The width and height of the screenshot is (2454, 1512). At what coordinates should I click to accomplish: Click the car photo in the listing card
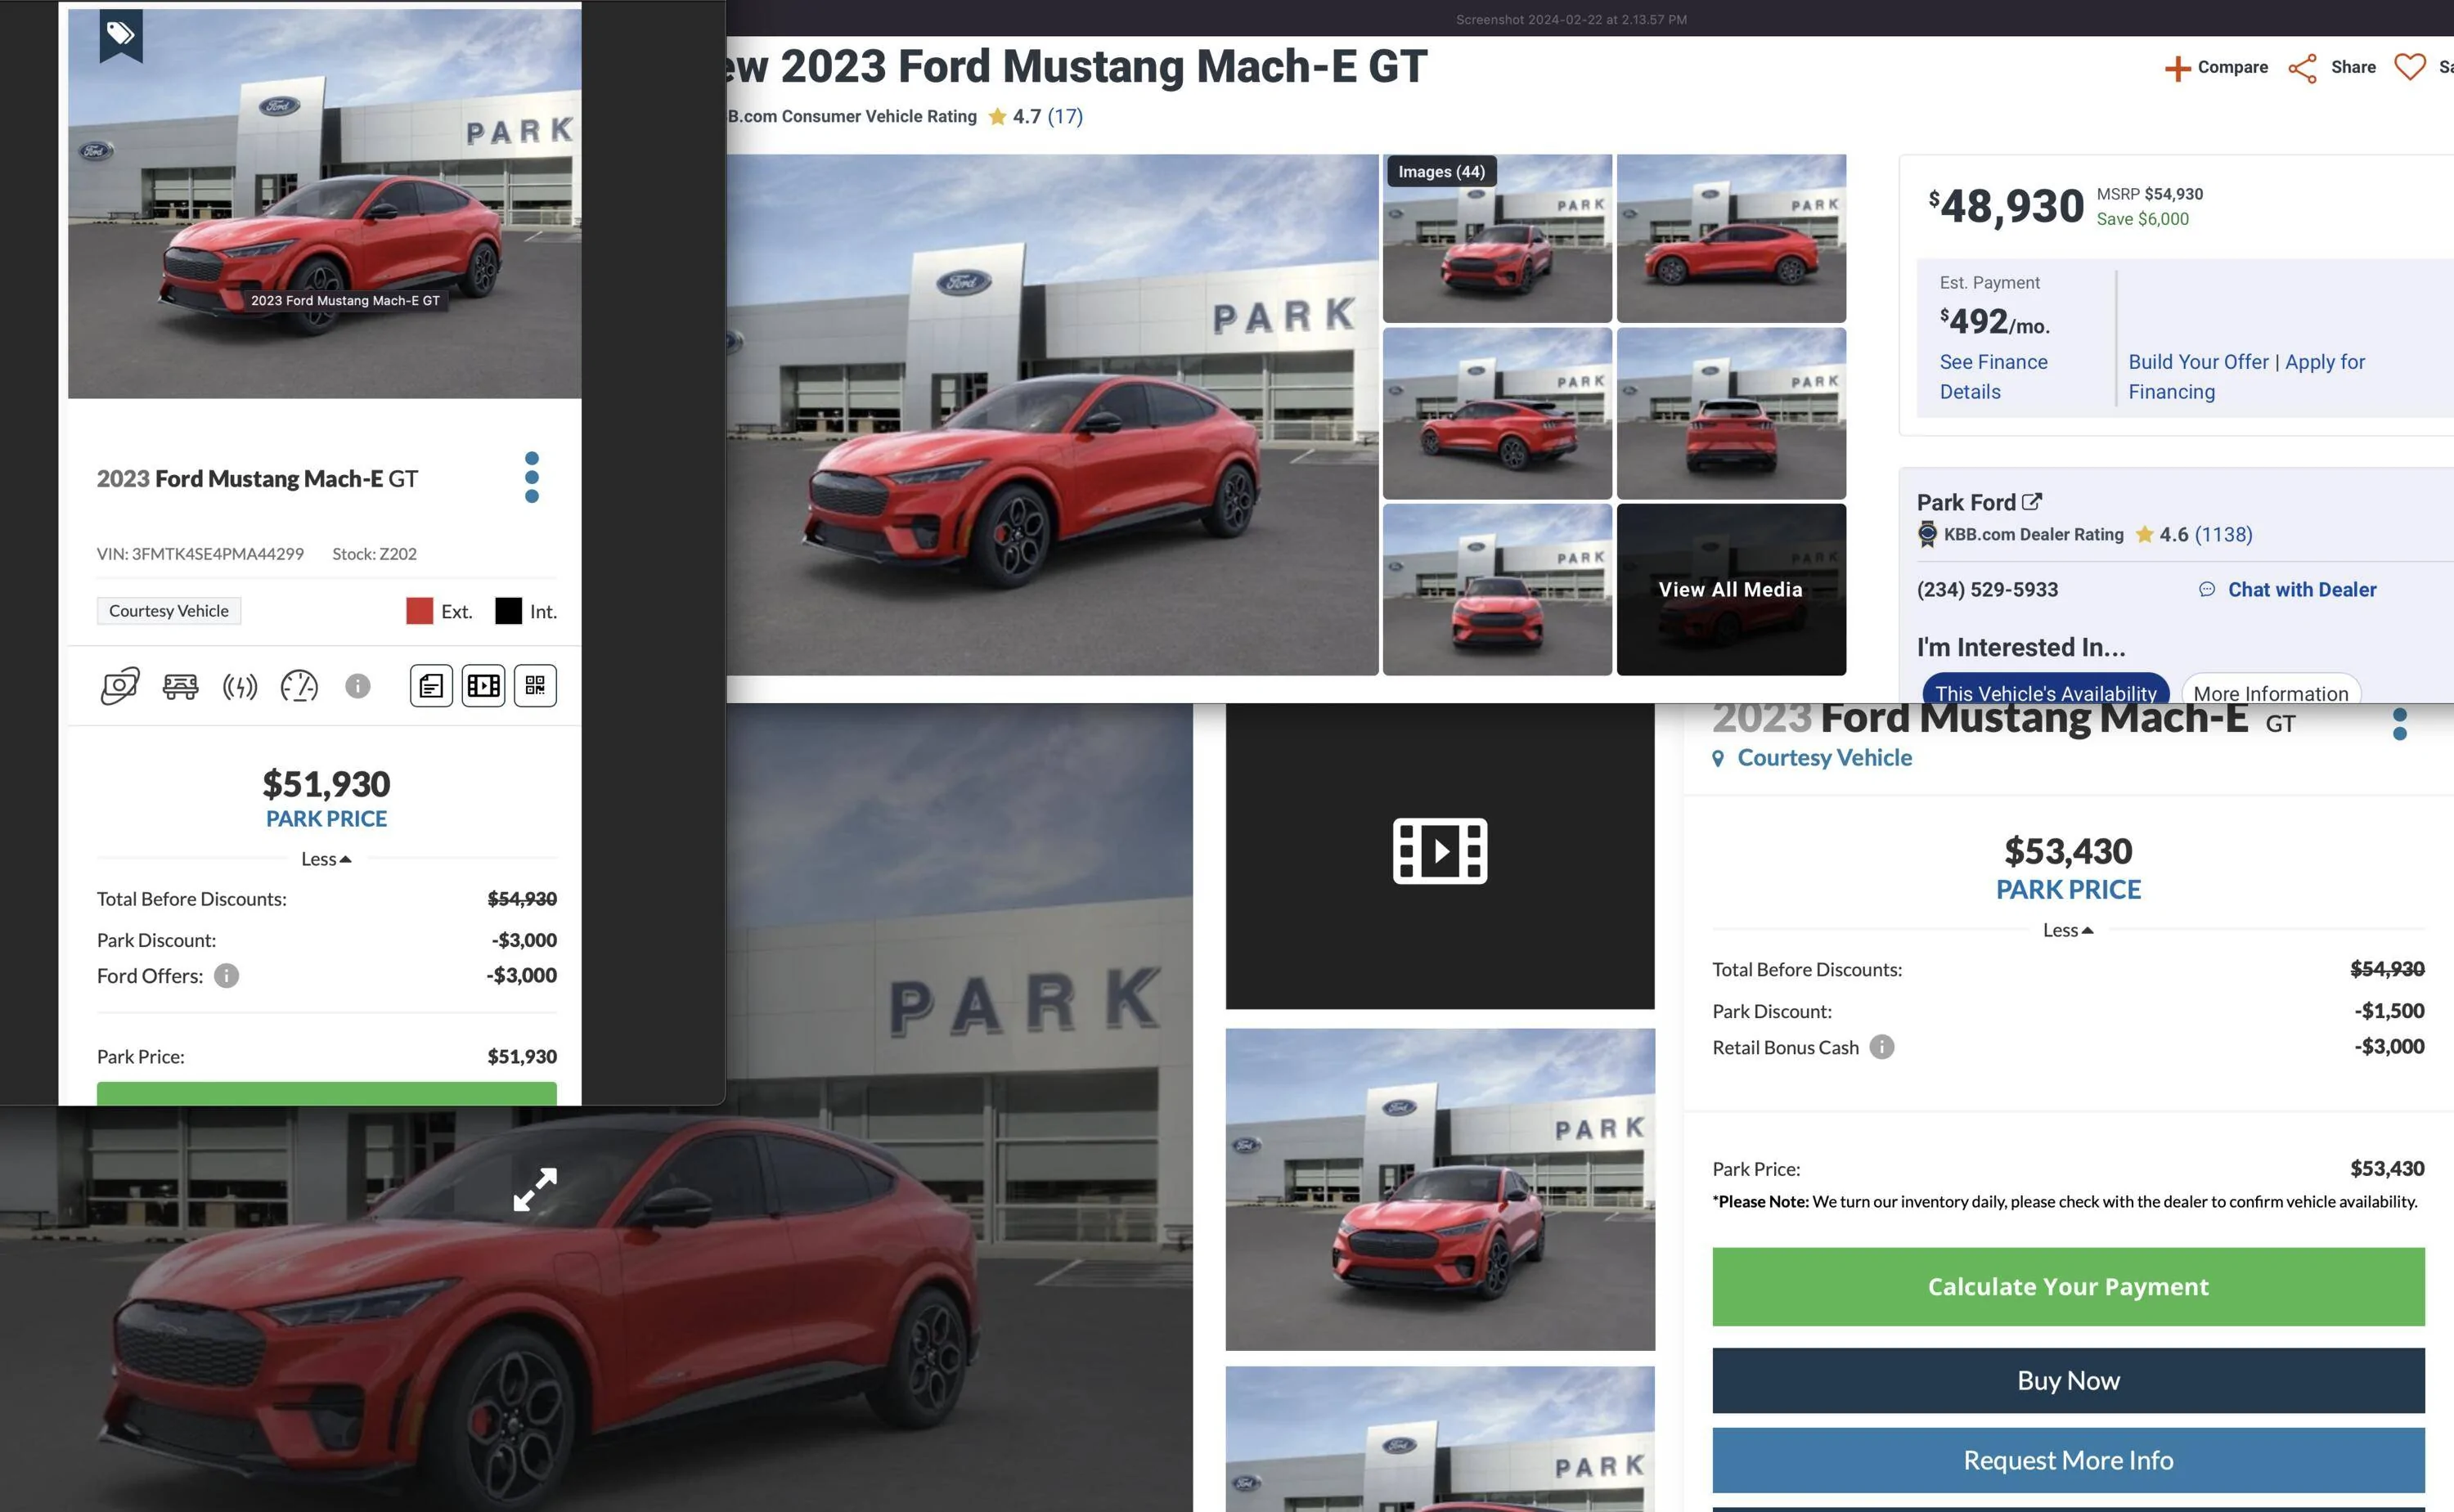click(325, 203)
